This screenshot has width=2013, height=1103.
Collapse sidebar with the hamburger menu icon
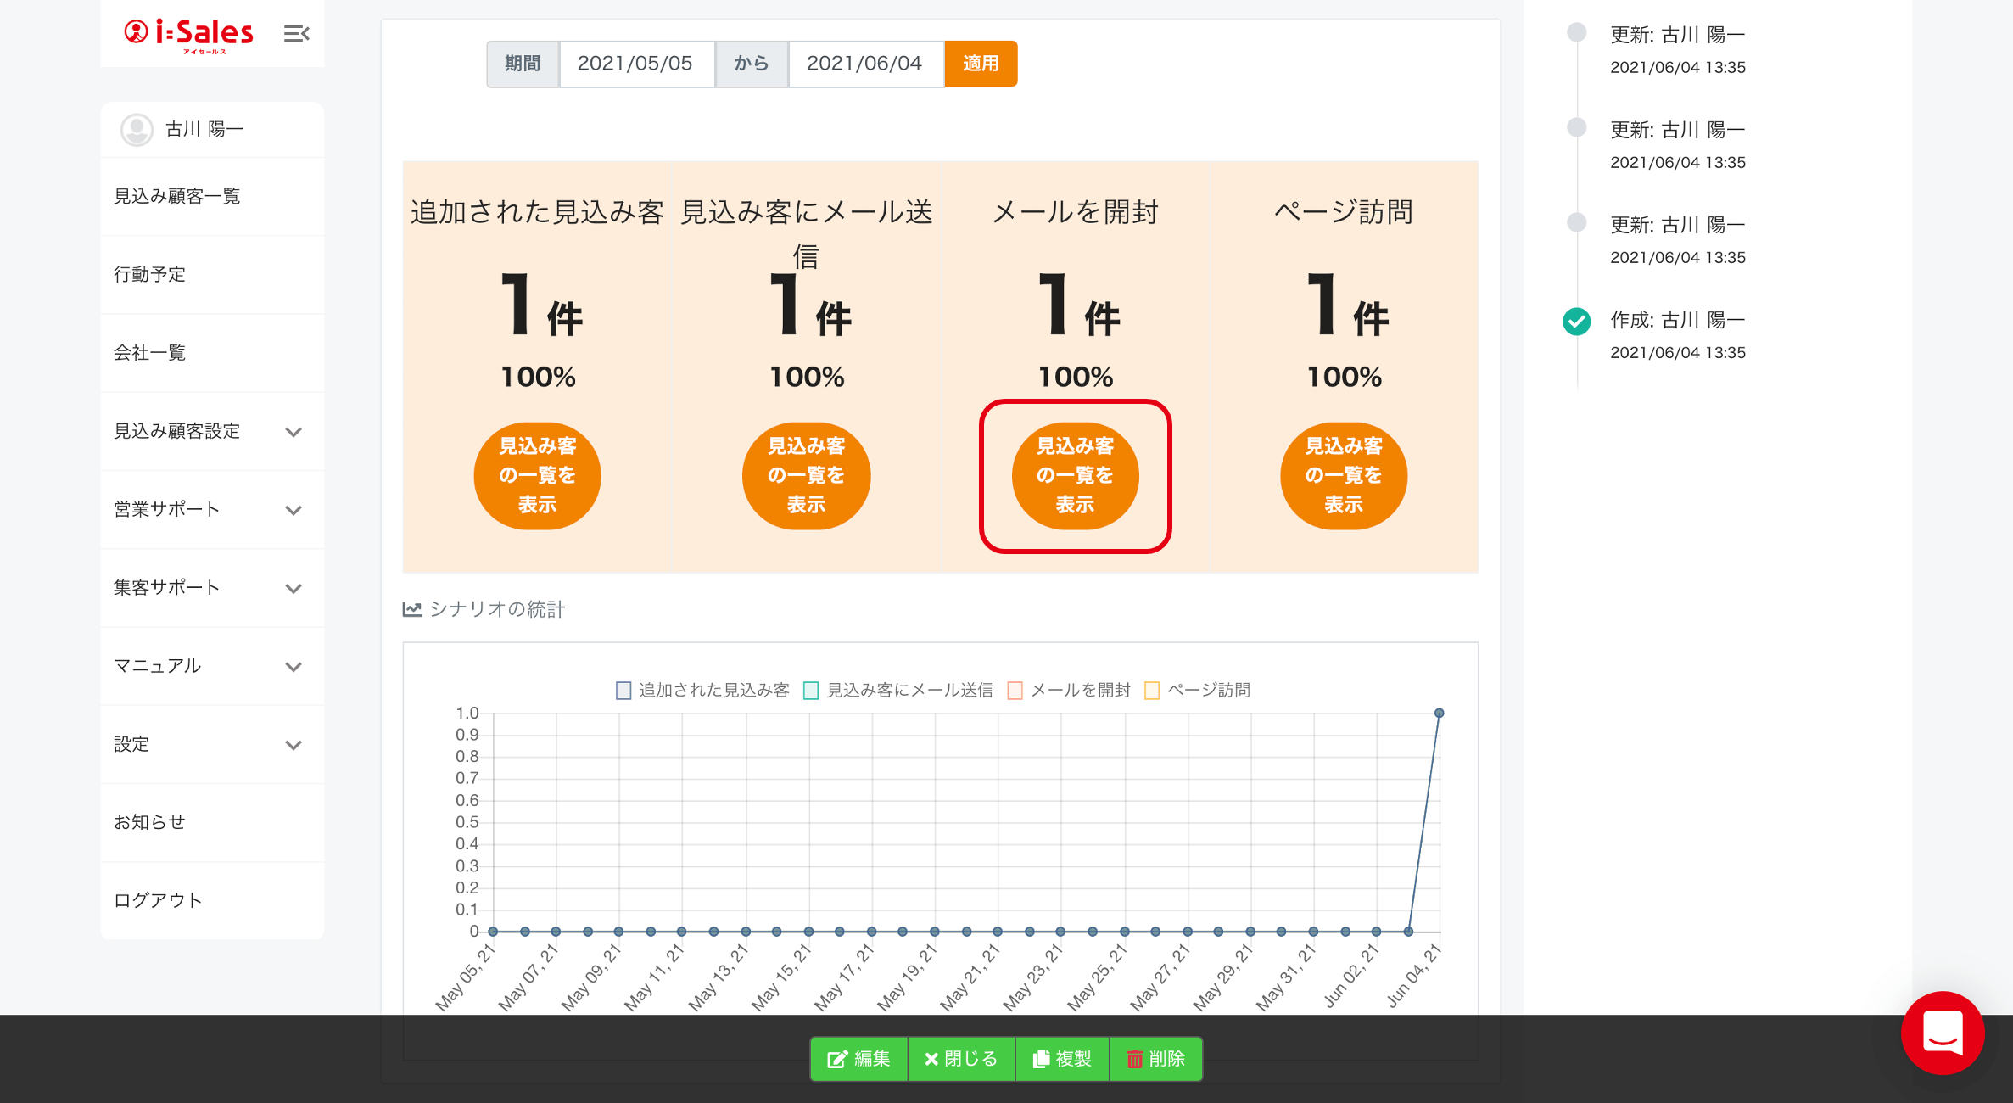coord(296,34)
